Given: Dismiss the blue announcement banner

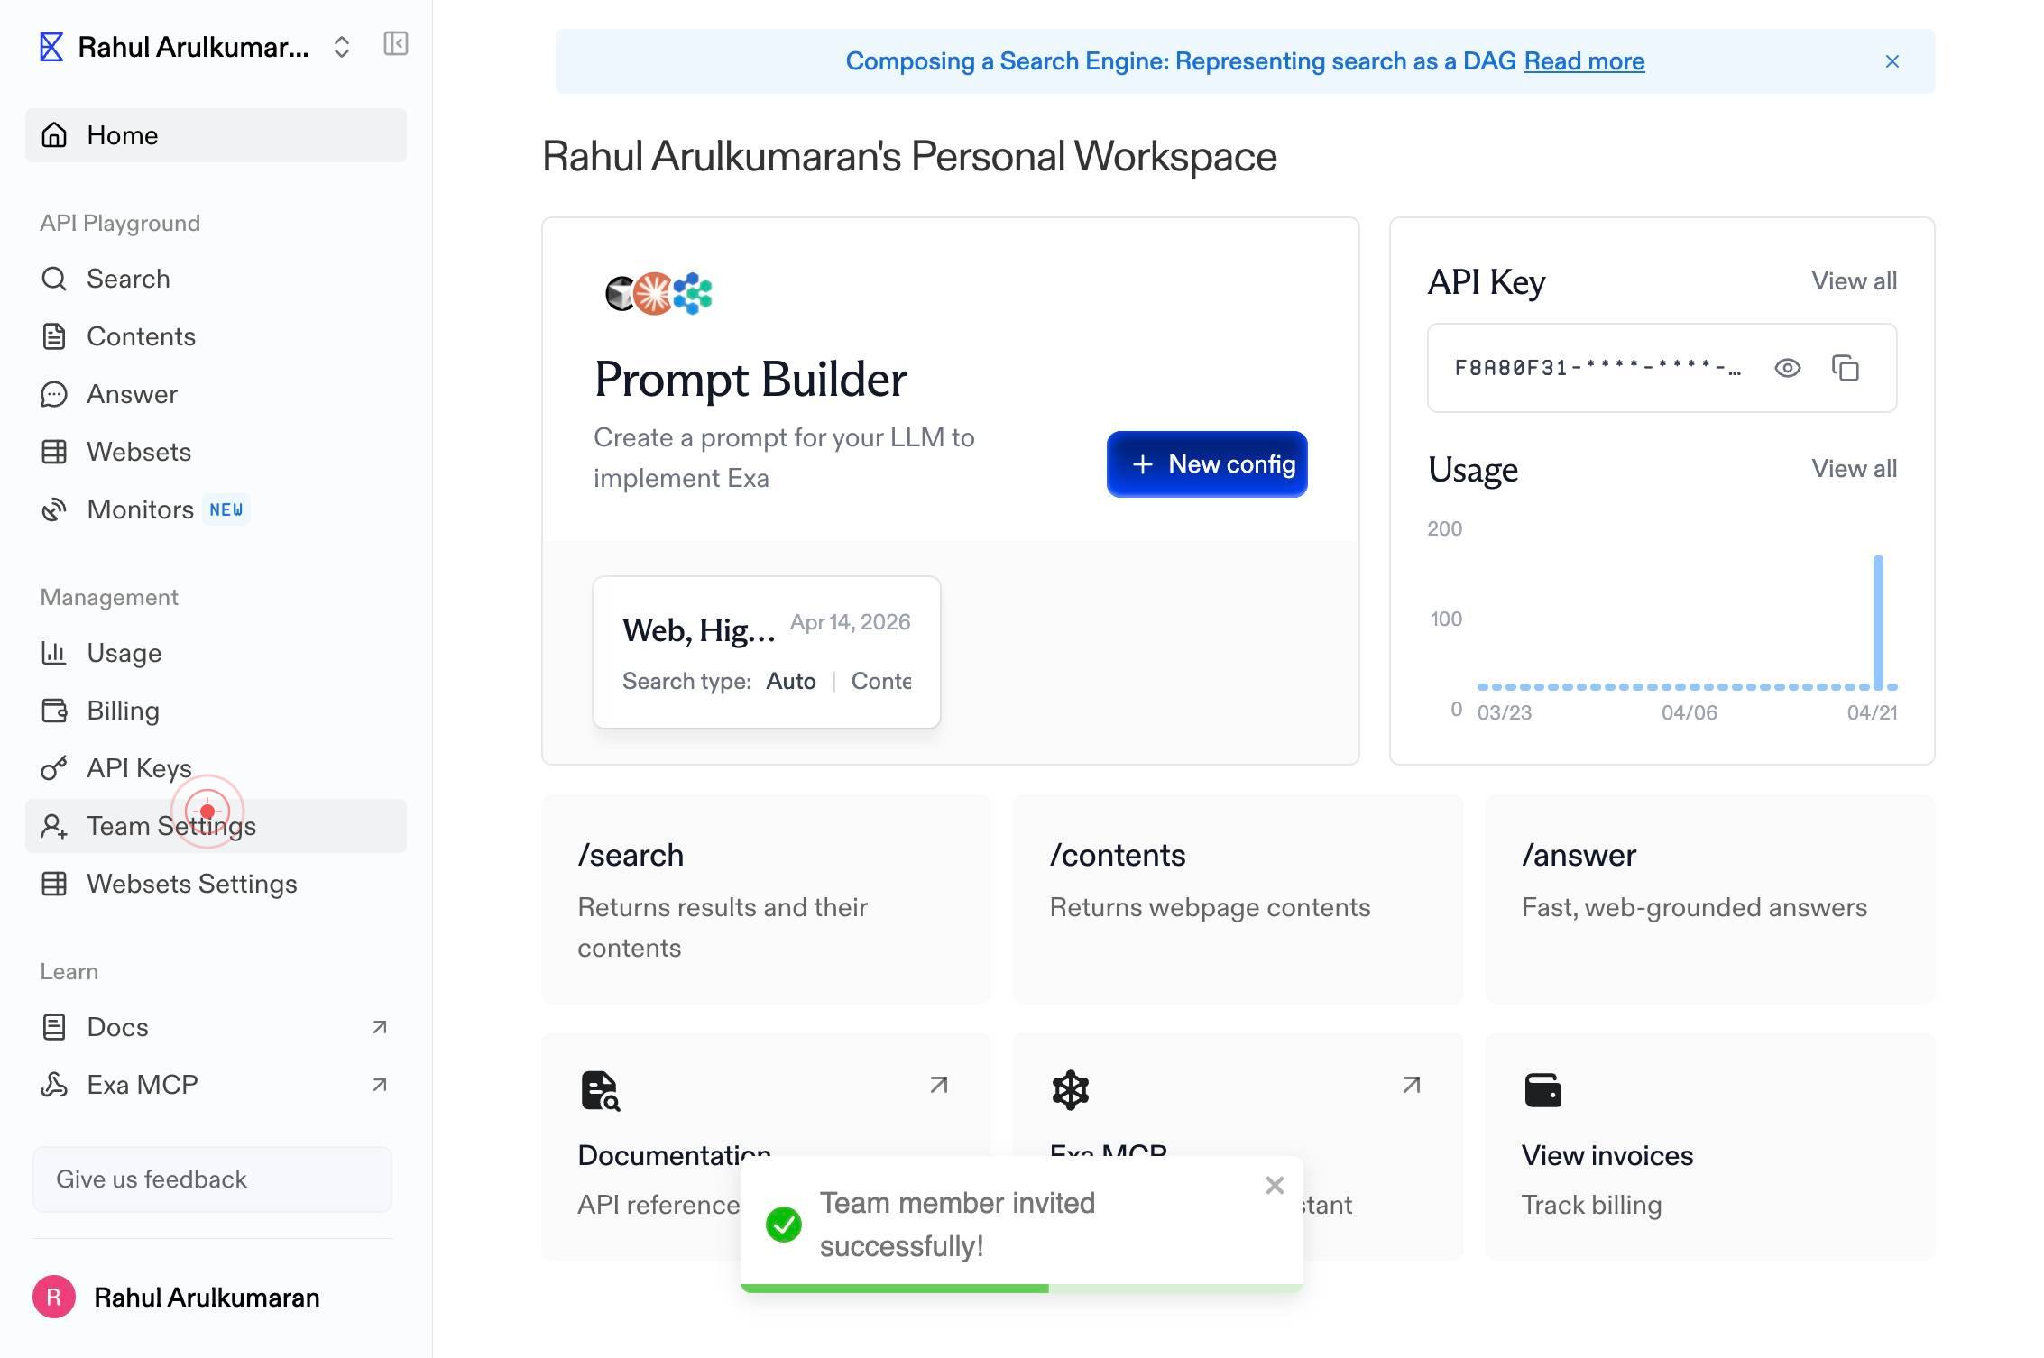Looking at the screenshot, I should tap(1892, 61).
